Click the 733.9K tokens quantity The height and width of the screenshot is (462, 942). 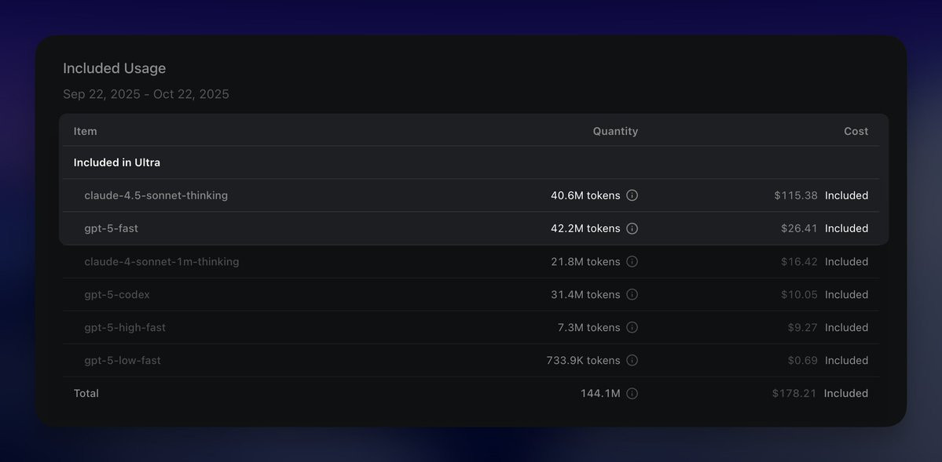tap(583, 360)
